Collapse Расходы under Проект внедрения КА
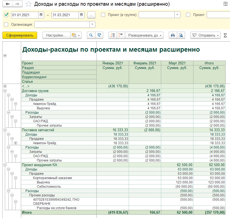The width and height of the screenshot is (230, 218). [x=8, y=191]
